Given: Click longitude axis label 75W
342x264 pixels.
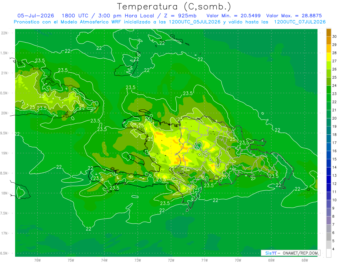Looking at the screenshot, I should point(71,260).
